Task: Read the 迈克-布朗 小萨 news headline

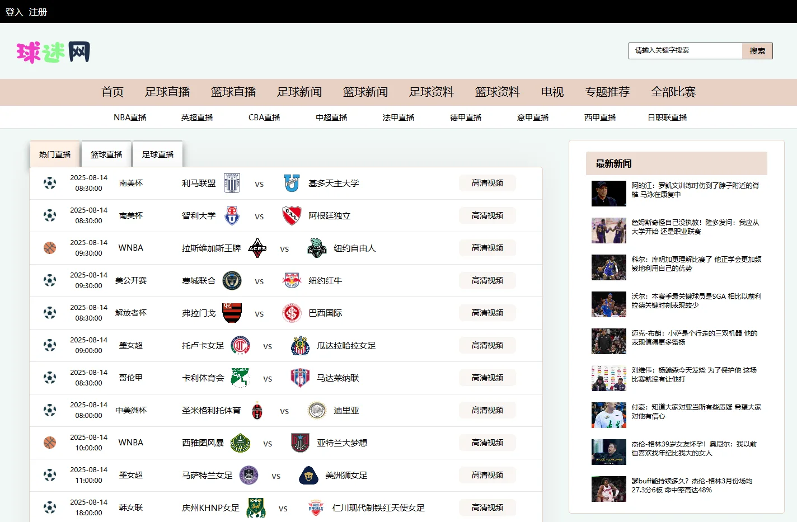Action: click(x=695, y=338)
